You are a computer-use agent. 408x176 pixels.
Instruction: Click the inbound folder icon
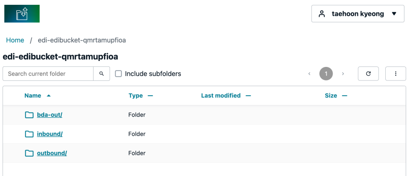point(29,134)
